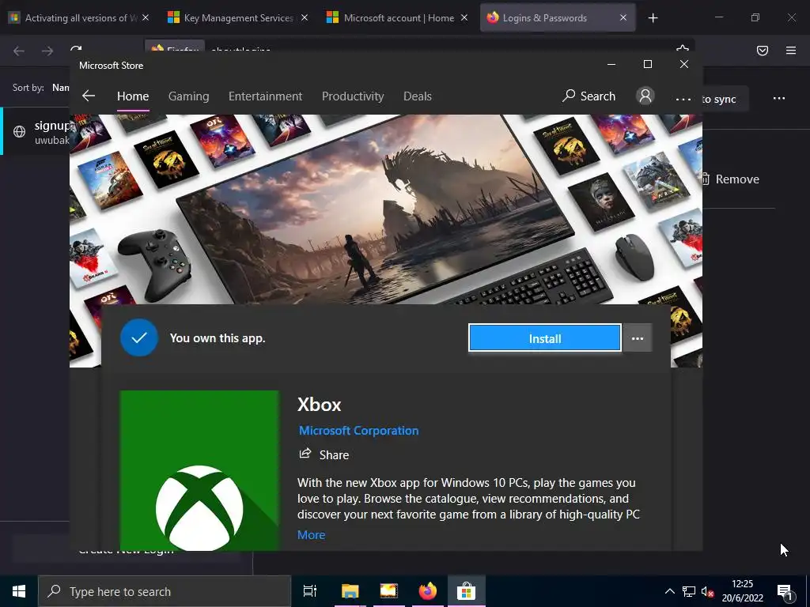This screenshot has width=810, height=607.
Task: Close the Microsoft Store window
Action: pos(684,64)
